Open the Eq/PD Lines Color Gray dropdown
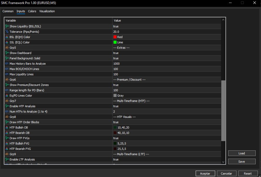261x177 pixels. pyautogui.click(x=167, y=96)
